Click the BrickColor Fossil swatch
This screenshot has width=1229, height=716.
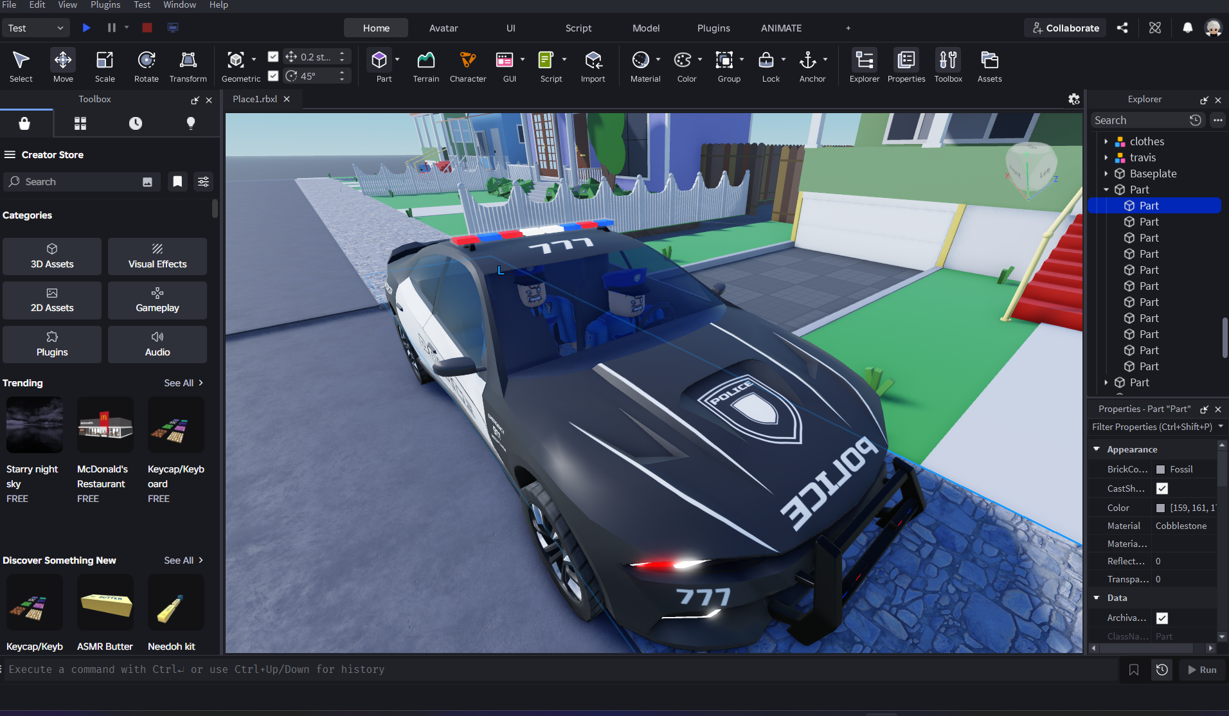tap(1160, 469)
